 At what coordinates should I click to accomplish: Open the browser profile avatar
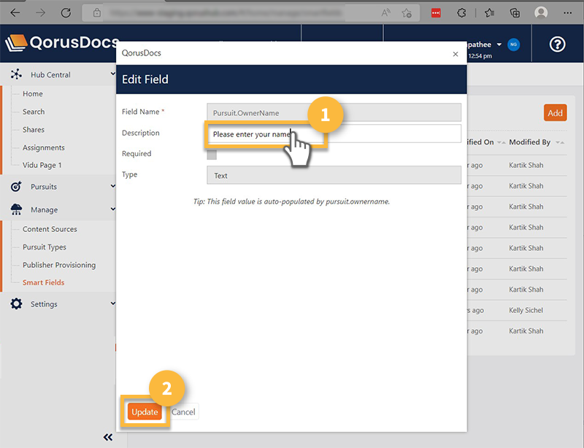541,13
